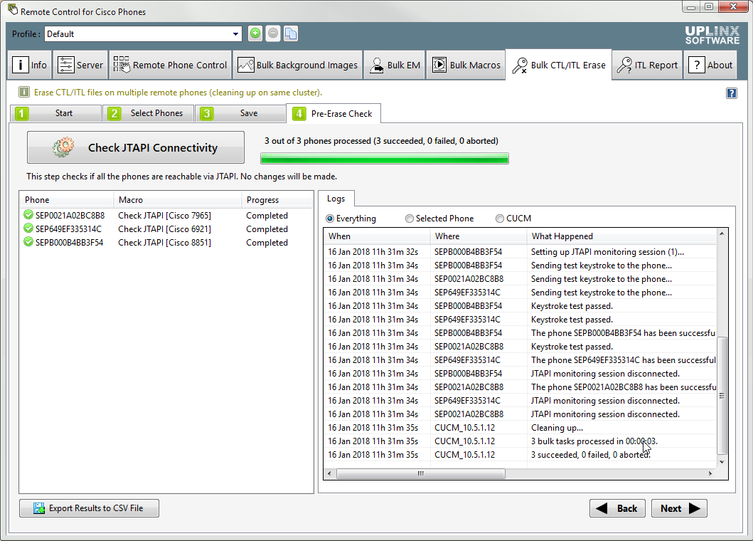Select the Bulk CTL/ITL Erase tab

pos(558,65)
